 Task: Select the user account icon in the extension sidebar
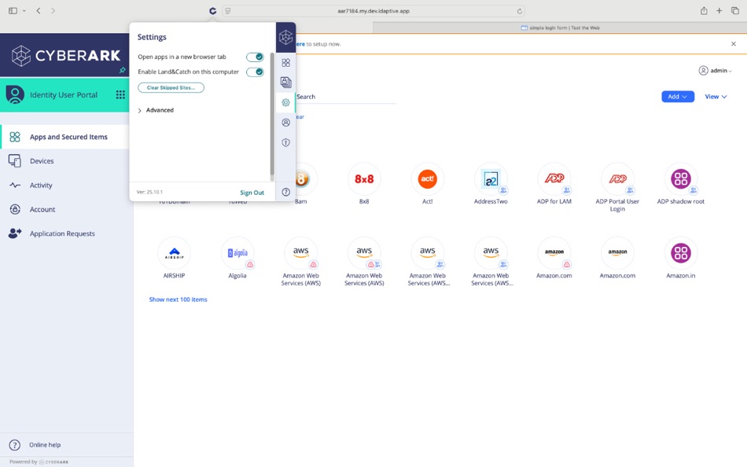pyautogui.click(x=285, y=122)
